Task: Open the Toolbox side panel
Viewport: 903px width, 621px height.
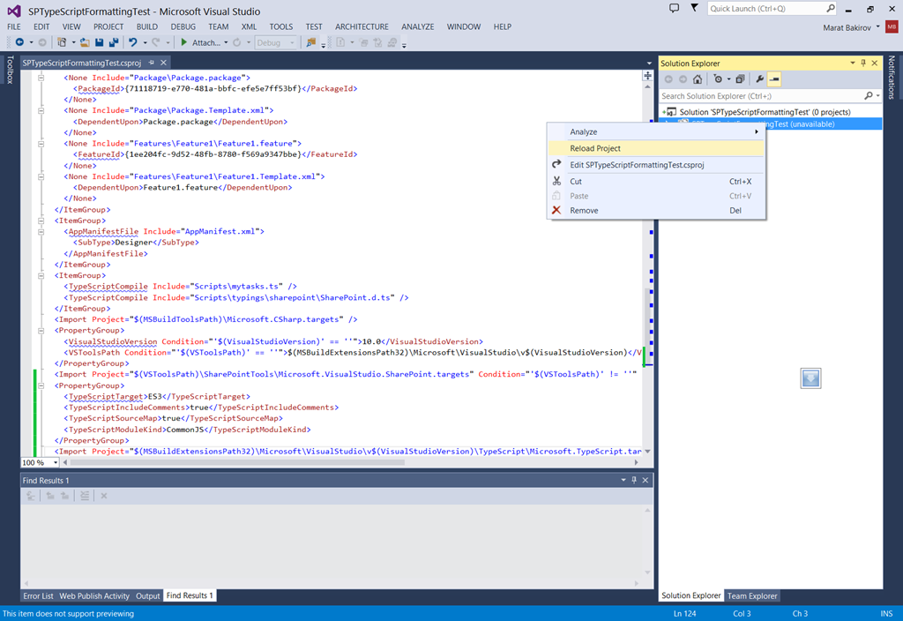Action: point(10,69)
